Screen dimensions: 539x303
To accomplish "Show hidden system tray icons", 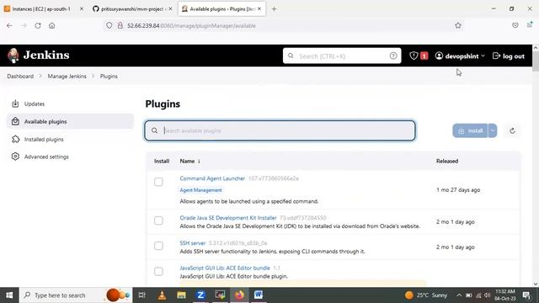I will (x=459, y=295).
